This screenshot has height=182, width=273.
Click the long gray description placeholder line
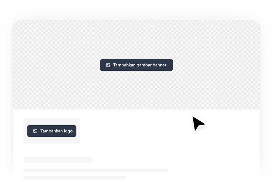point(96,170)
